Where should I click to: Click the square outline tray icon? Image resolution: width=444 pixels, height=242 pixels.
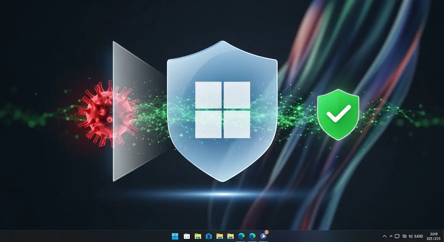click(397, 236)
